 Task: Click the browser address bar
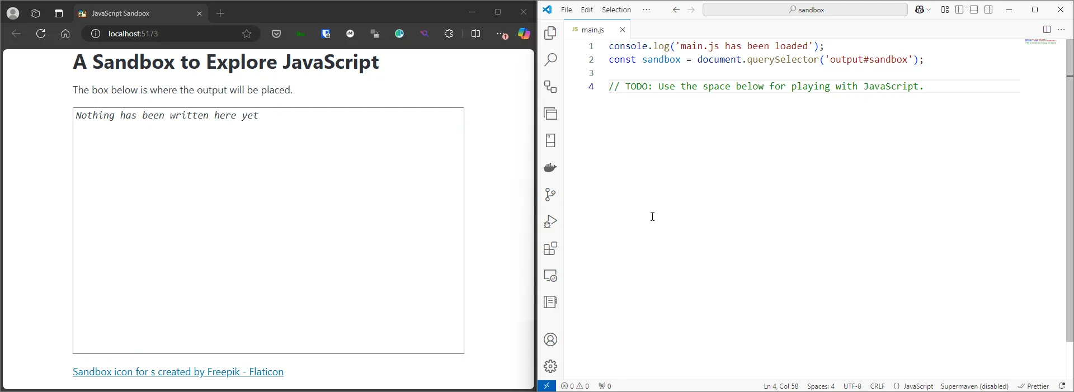coord(171,34)
